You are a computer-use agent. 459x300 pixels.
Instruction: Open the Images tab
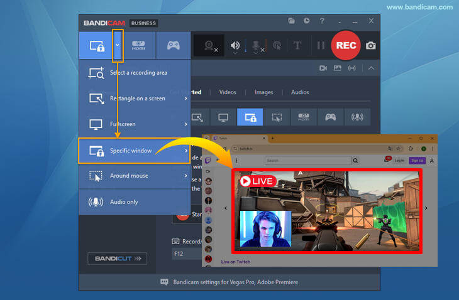pos(263,92)
